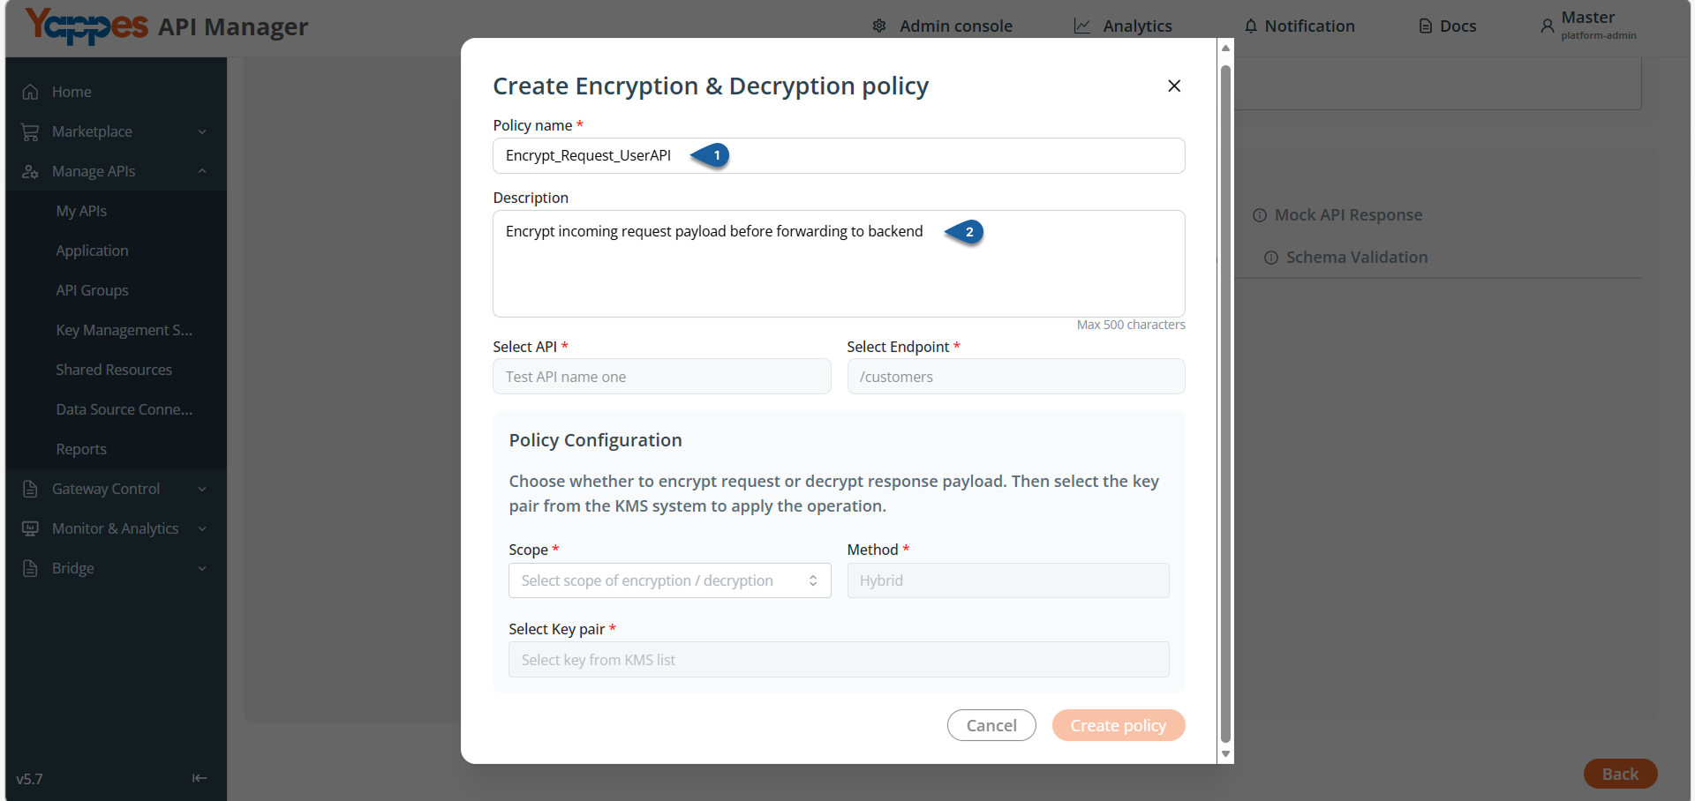The width and height of the screenshot is (1695, 801).
Task: Click the dialog scrollbar up arrow
Action: (1225, 49)
